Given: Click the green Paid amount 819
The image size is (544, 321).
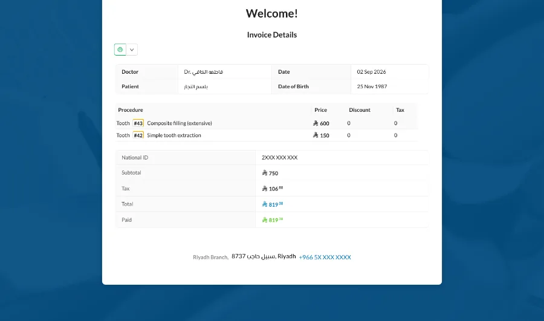Looking at the screenshot, I should tap(273, 219).
